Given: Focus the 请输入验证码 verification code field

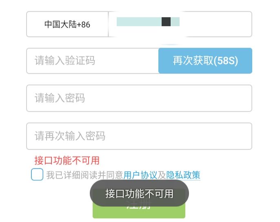Looking at the screenshot, I should click(x=93, y=61).
